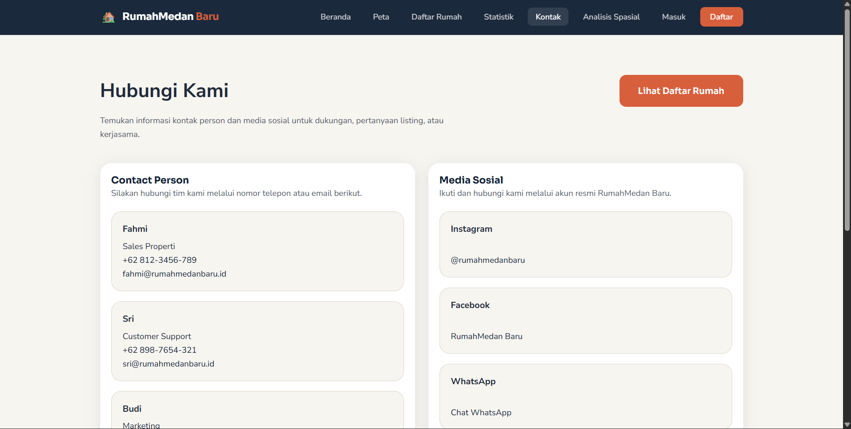Open the Peta navigation item
This screenshot has height=429, width=851.
[381, 17]
